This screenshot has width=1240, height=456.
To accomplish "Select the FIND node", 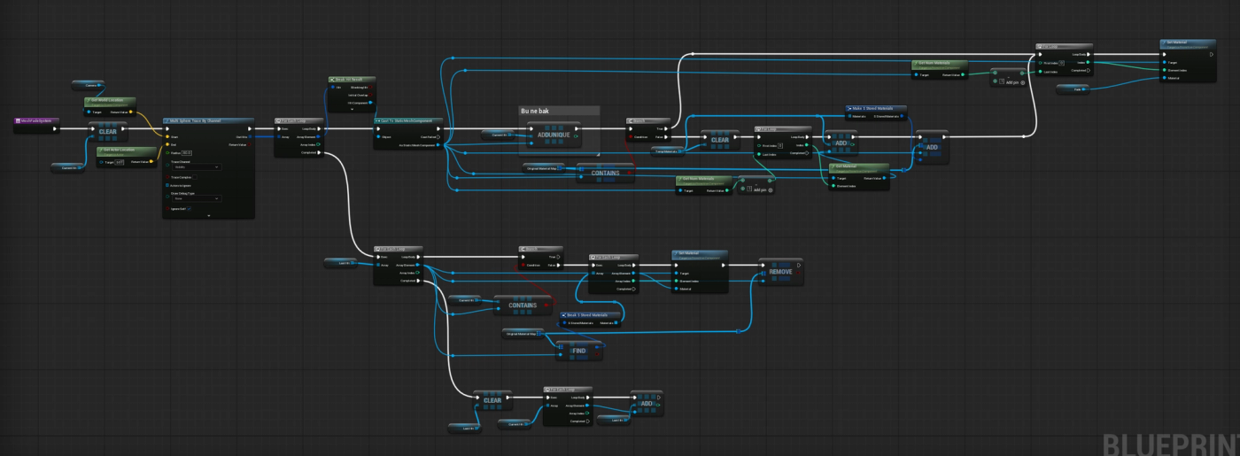I will click(x=579, y=351).
